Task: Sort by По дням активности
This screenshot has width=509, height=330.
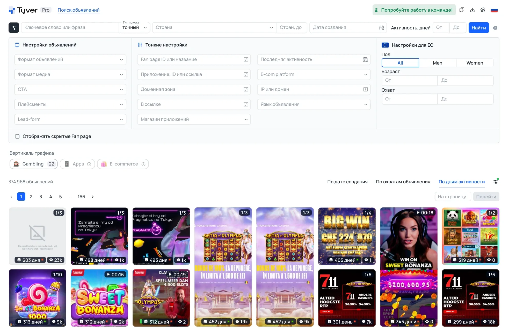Action: pyautogui.click(x=462, y=182)
